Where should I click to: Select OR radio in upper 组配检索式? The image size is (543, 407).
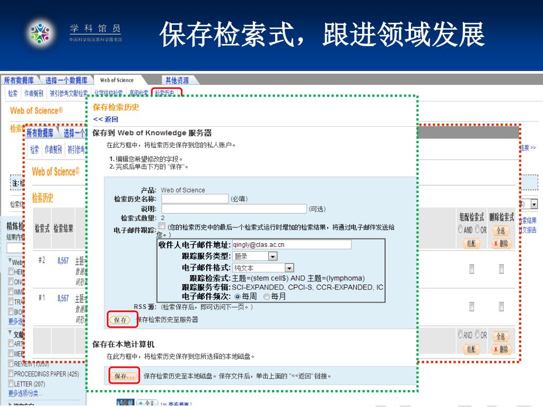pos(478,229)
